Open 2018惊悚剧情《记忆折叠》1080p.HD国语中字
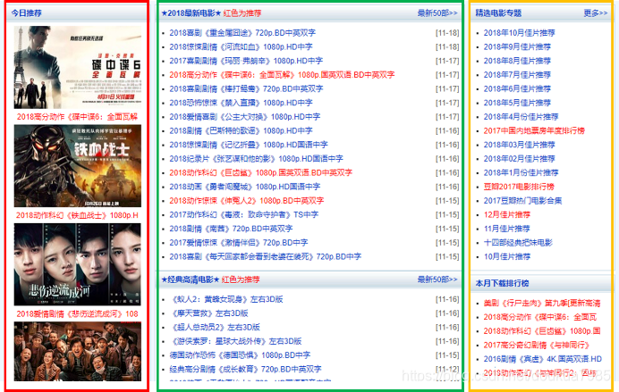This screenshot has height=392, width=619. [x=249, y=145]
